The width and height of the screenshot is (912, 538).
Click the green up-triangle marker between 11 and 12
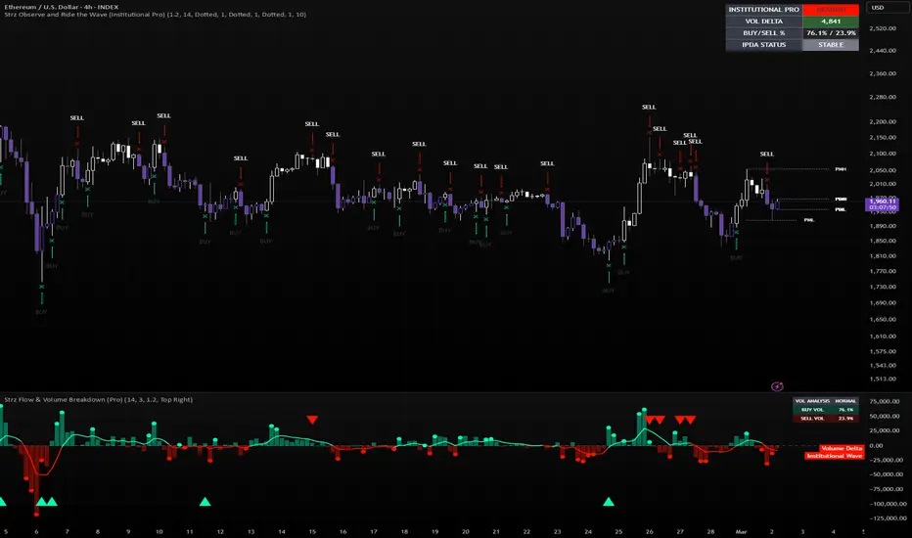point(205,502)
